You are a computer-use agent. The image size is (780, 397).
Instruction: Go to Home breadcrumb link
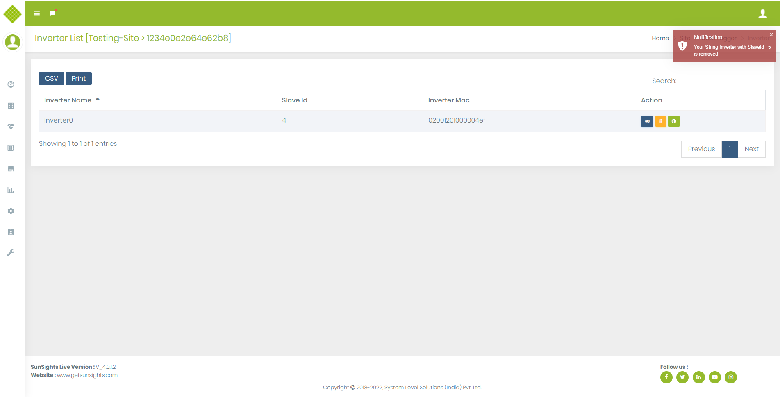pyautogui.click(x=660, y=38)
